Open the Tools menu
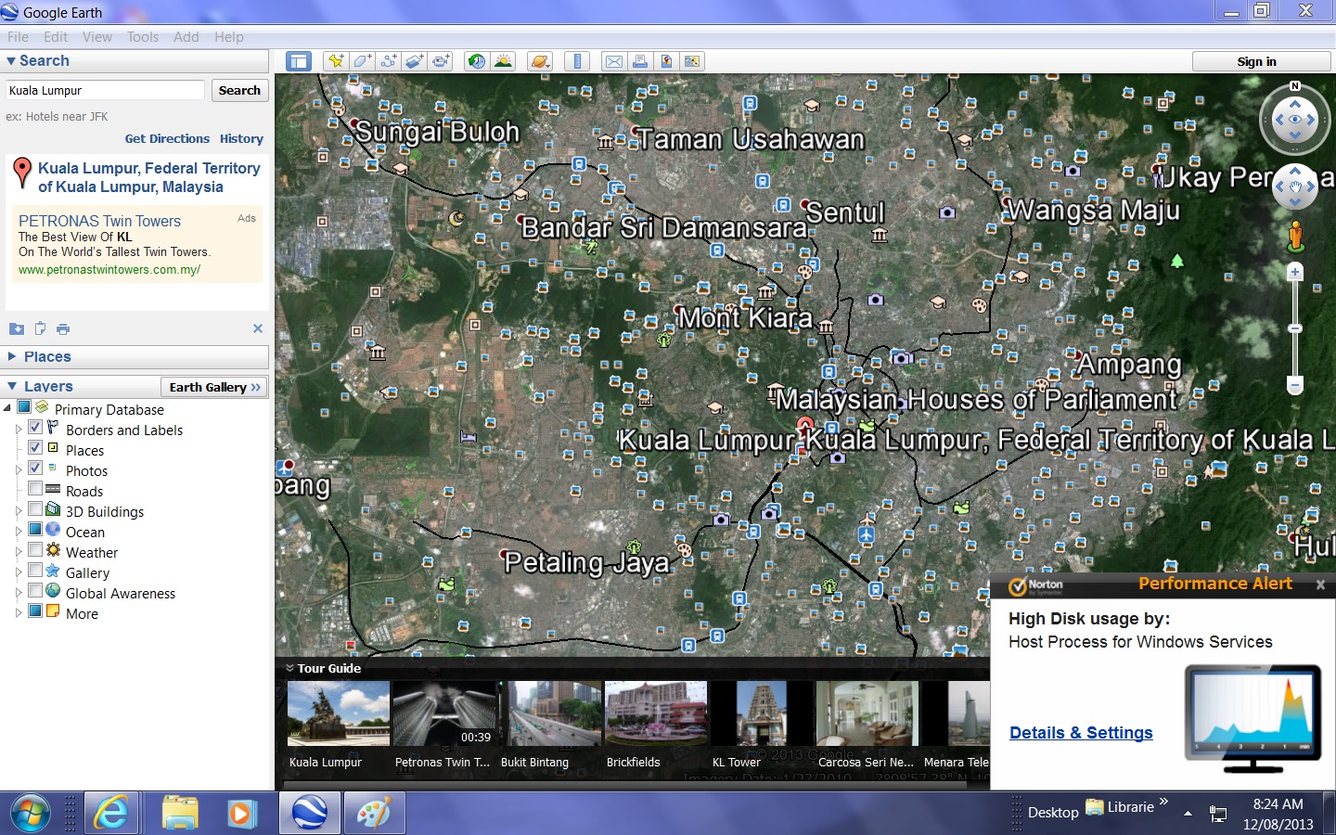Image resolution: width=1336 pixels, height=835 pixels. point(143,37)
